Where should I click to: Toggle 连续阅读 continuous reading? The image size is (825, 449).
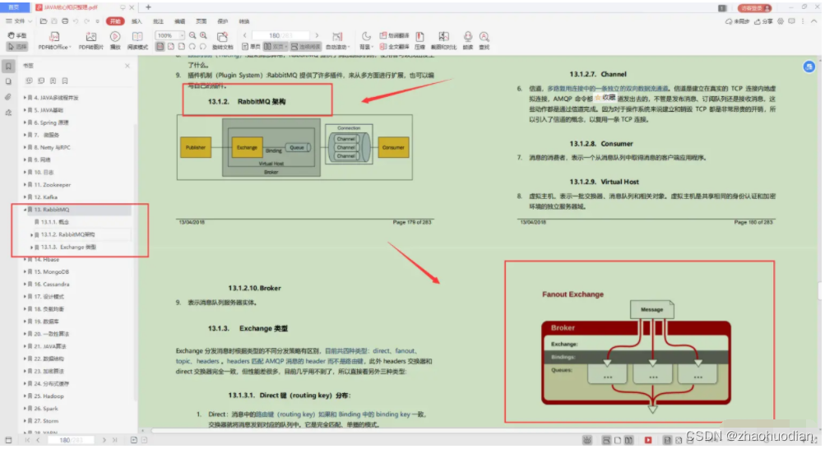pos(306,47)
